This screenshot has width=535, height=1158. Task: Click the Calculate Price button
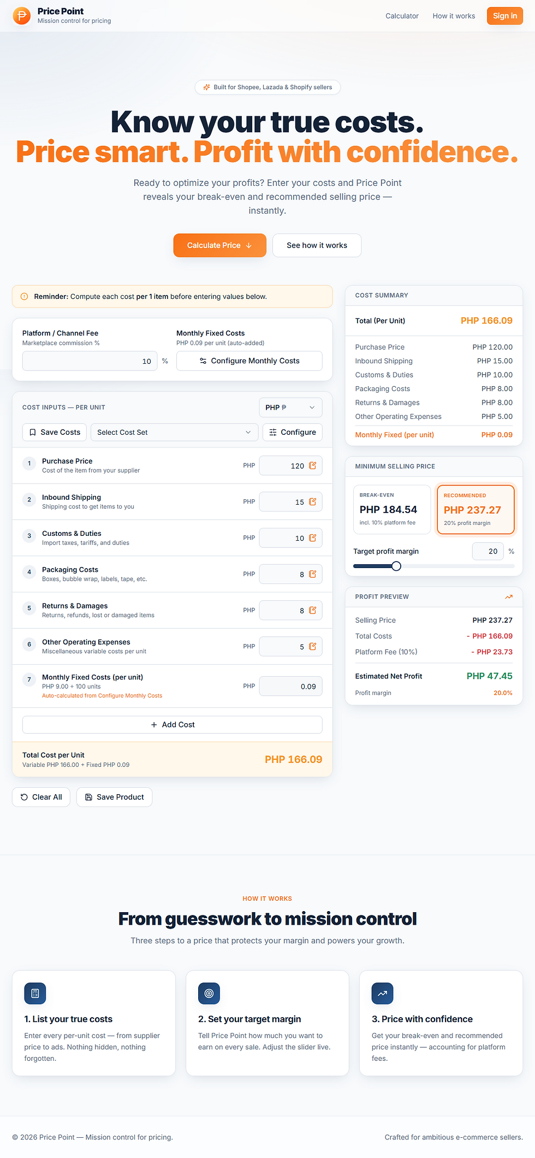[x=220, y=245]
